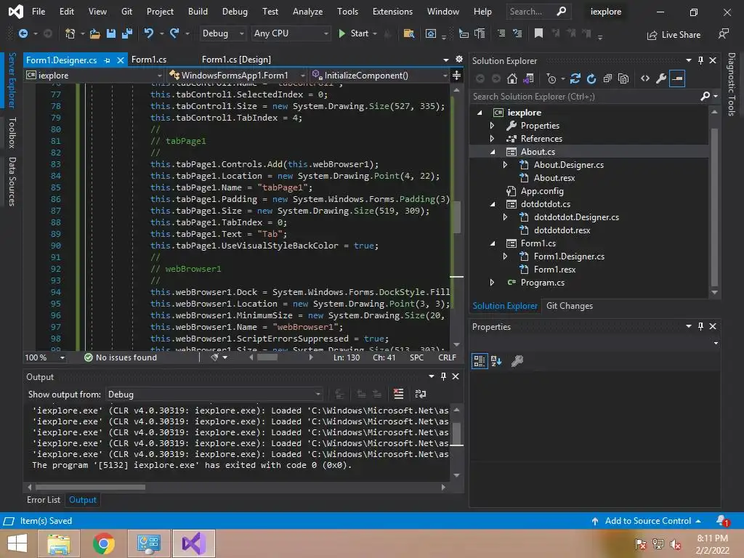Open the Build menu
This screenshot has height=558, width=744.
(198, 12)
